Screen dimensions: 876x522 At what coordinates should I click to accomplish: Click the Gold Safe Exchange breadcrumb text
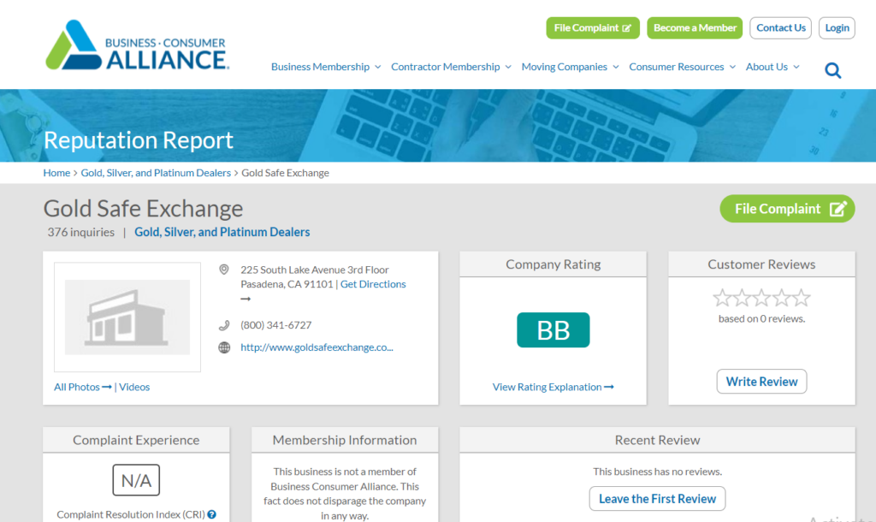[285, 173]
